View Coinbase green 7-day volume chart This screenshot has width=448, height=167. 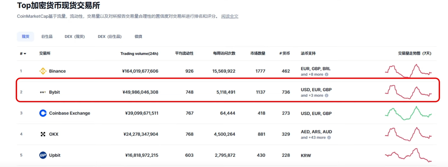coord(408,113)
